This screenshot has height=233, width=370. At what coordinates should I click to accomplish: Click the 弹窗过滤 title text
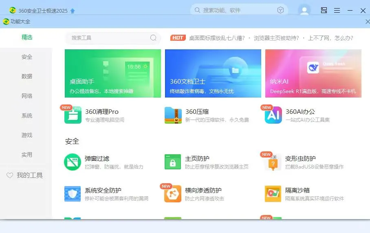[x=97, y=159]
